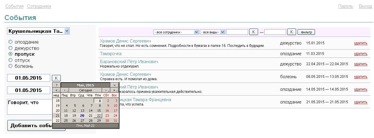Open Храмов Денис Сергеевич дежурство entry
This screenshot has height=138, width=374.
(x=125, y=41)
